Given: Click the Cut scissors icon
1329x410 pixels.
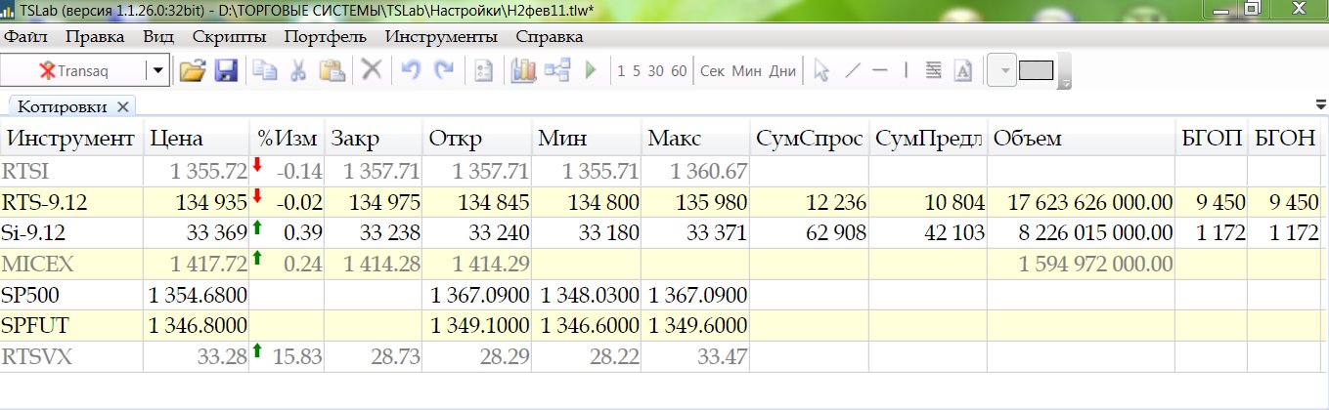Looking at the screenshot, I should coord(299,70).
